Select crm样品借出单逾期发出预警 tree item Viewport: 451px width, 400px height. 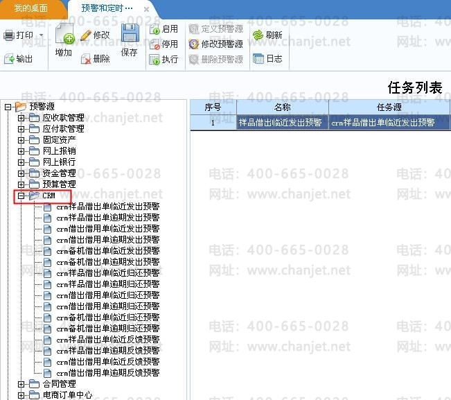108,218
